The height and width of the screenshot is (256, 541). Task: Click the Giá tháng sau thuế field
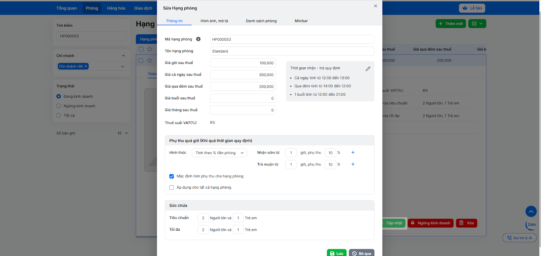pos(243,110)
